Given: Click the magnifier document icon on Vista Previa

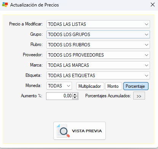Looking at the screenshot, I should (63, 131).
